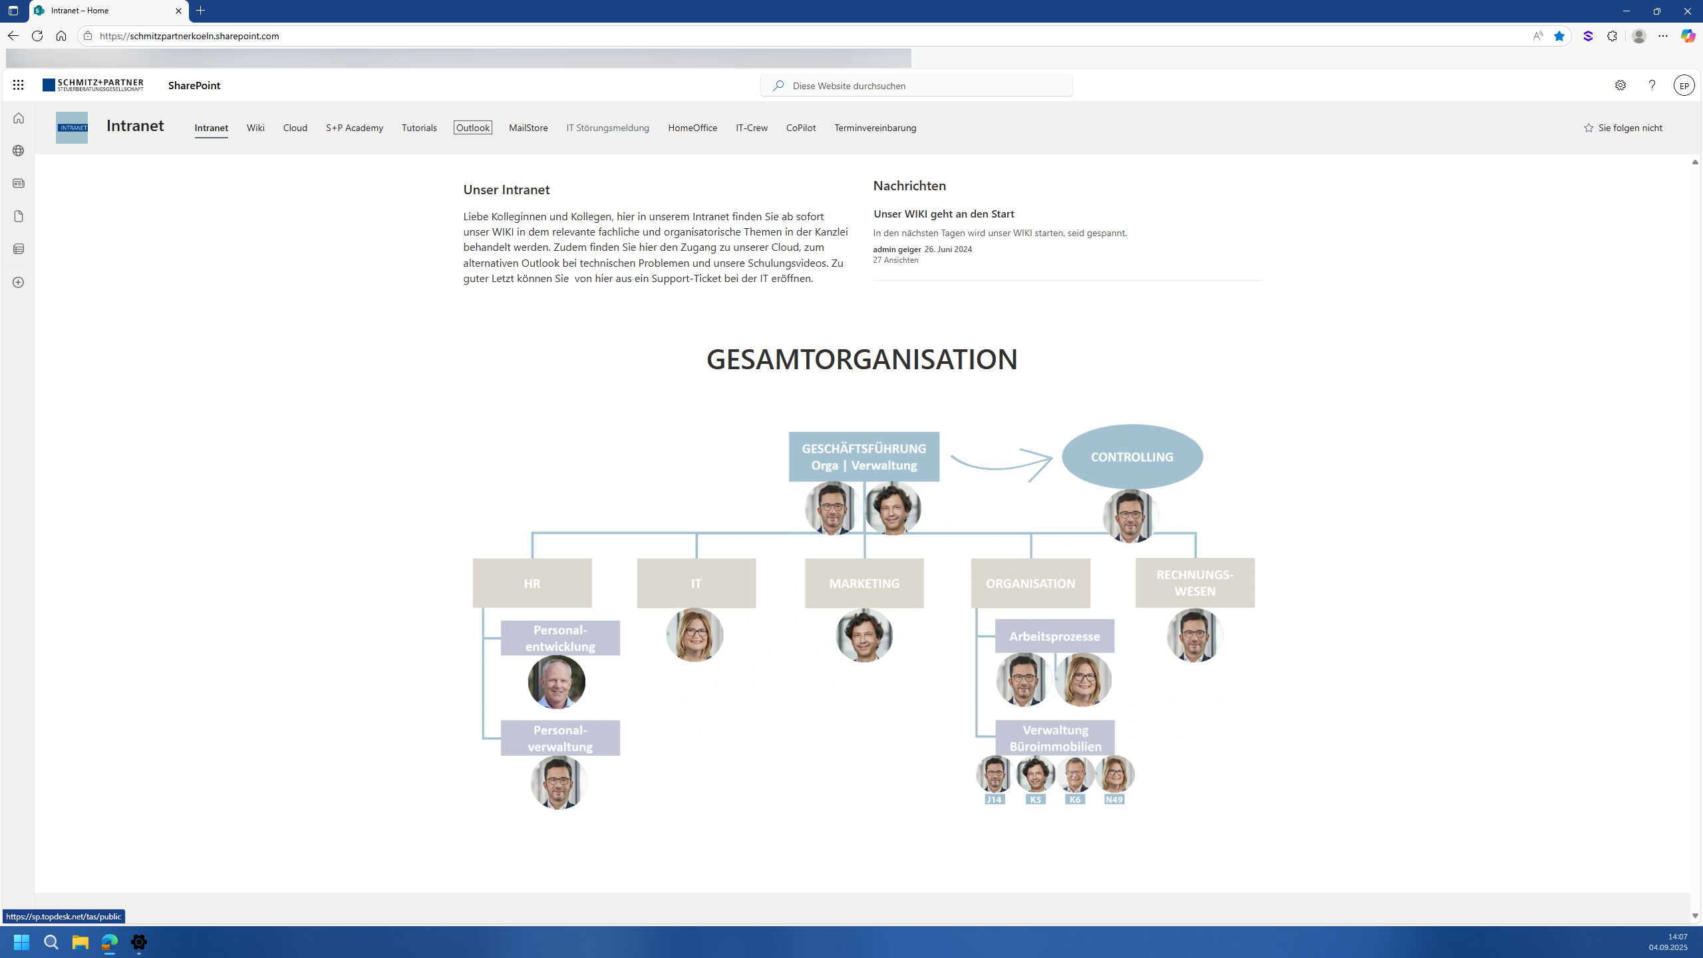Open the SharePoint app launcher waffle icon
Viewport: 1703px width, 958px height.
click(18, 85)
